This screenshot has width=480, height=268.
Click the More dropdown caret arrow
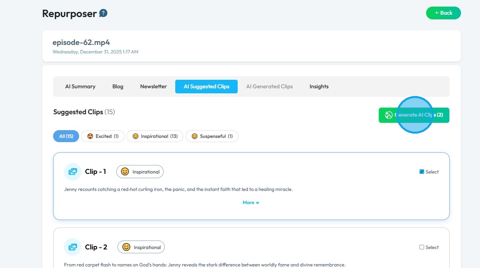(257, 203)
